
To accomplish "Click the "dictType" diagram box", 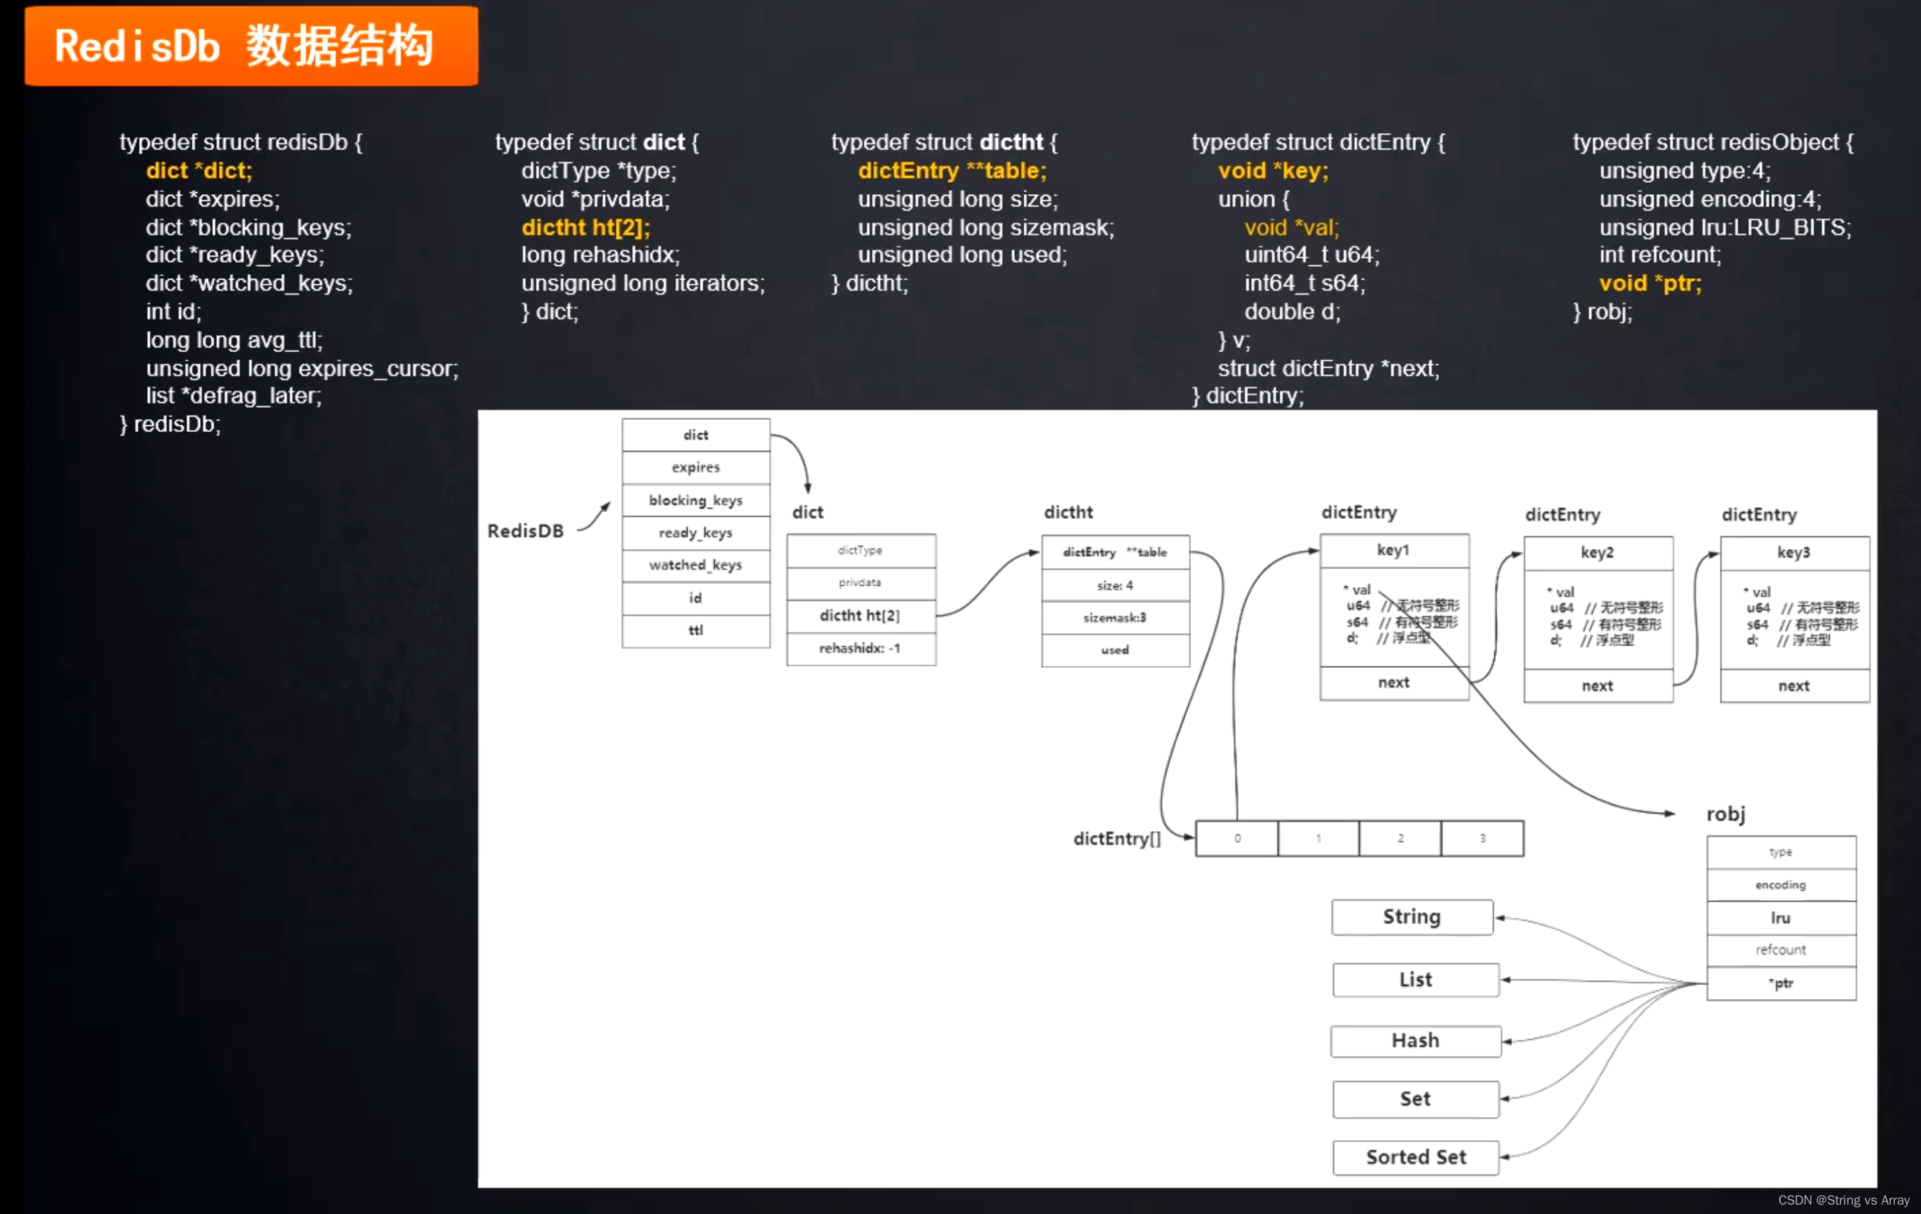I will [861, 551].
